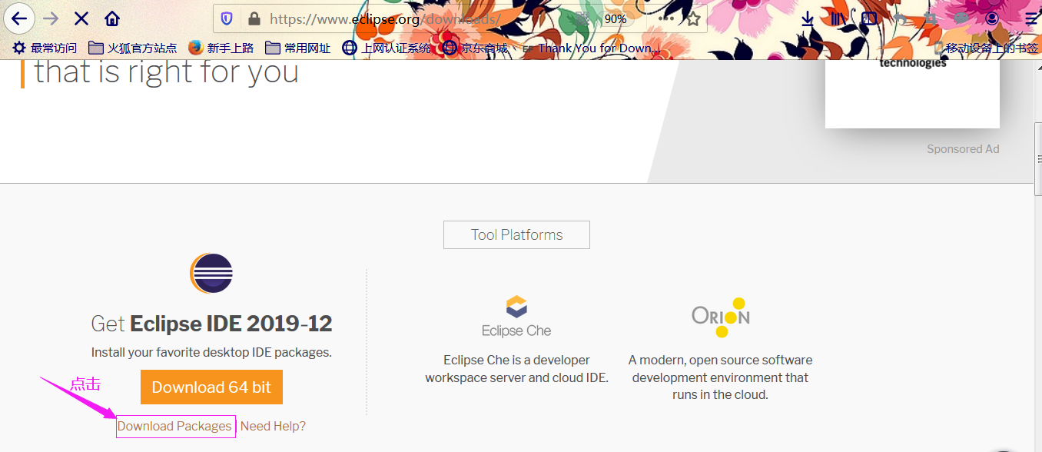1042x452 pixels.
Task: Click the message bubble icon in the toolbar
Action: [961, 18]
